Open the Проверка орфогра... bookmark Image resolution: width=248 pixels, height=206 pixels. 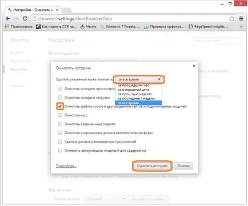[164, 27]
